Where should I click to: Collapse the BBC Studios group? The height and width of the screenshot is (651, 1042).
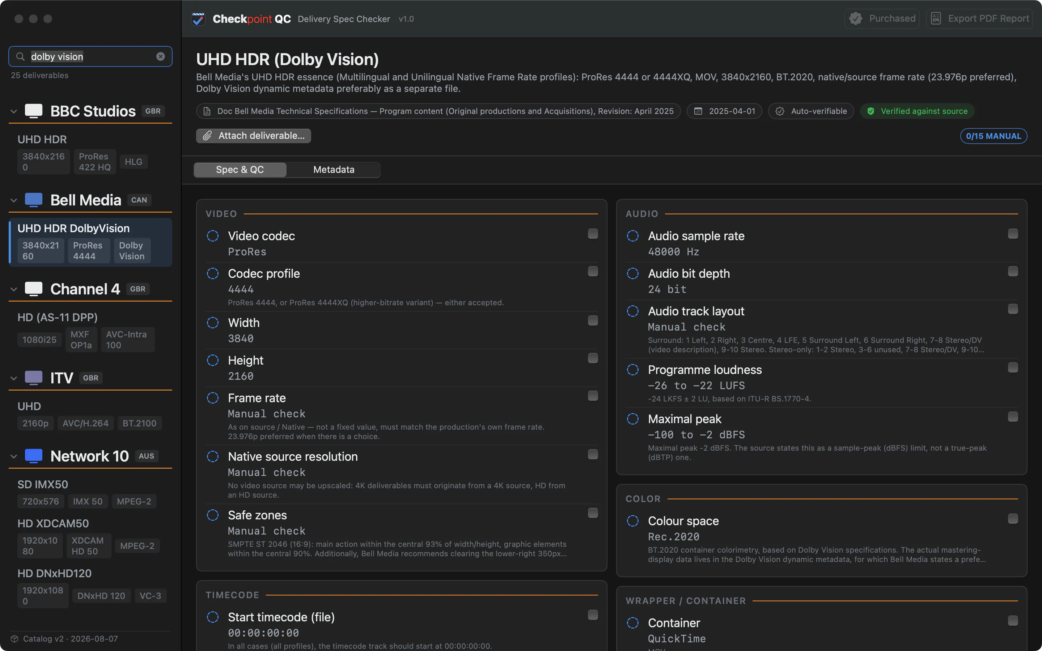(x=14, y=111)
